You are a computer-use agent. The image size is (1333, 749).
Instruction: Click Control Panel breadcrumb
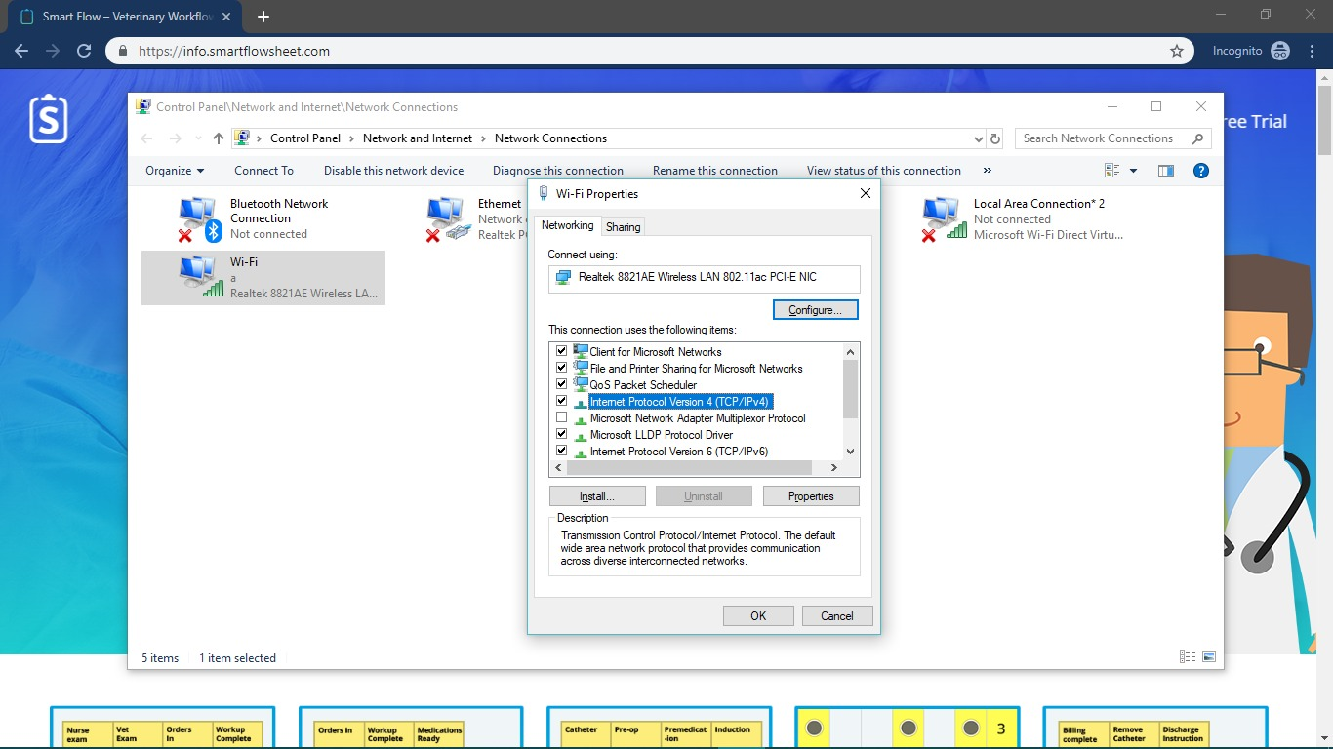305,138
